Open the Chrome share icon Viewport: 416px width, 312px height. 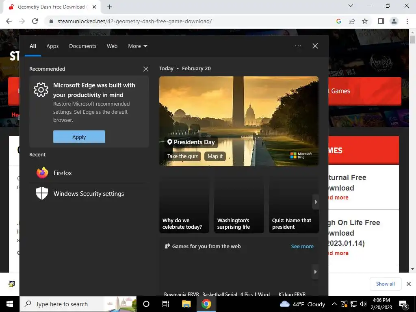(x=352, y=21)
